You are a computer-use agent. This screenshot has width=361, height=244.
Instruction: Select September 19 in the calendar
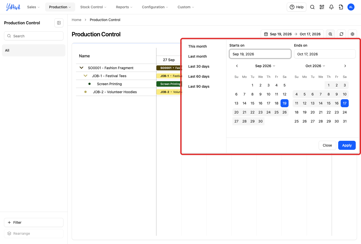click(x=285, y=103)
